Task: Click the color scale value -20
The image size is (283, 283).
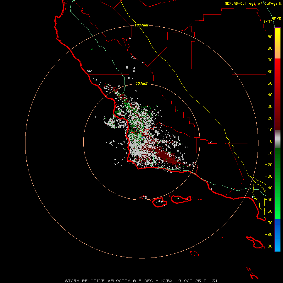Action: [269, 164]
